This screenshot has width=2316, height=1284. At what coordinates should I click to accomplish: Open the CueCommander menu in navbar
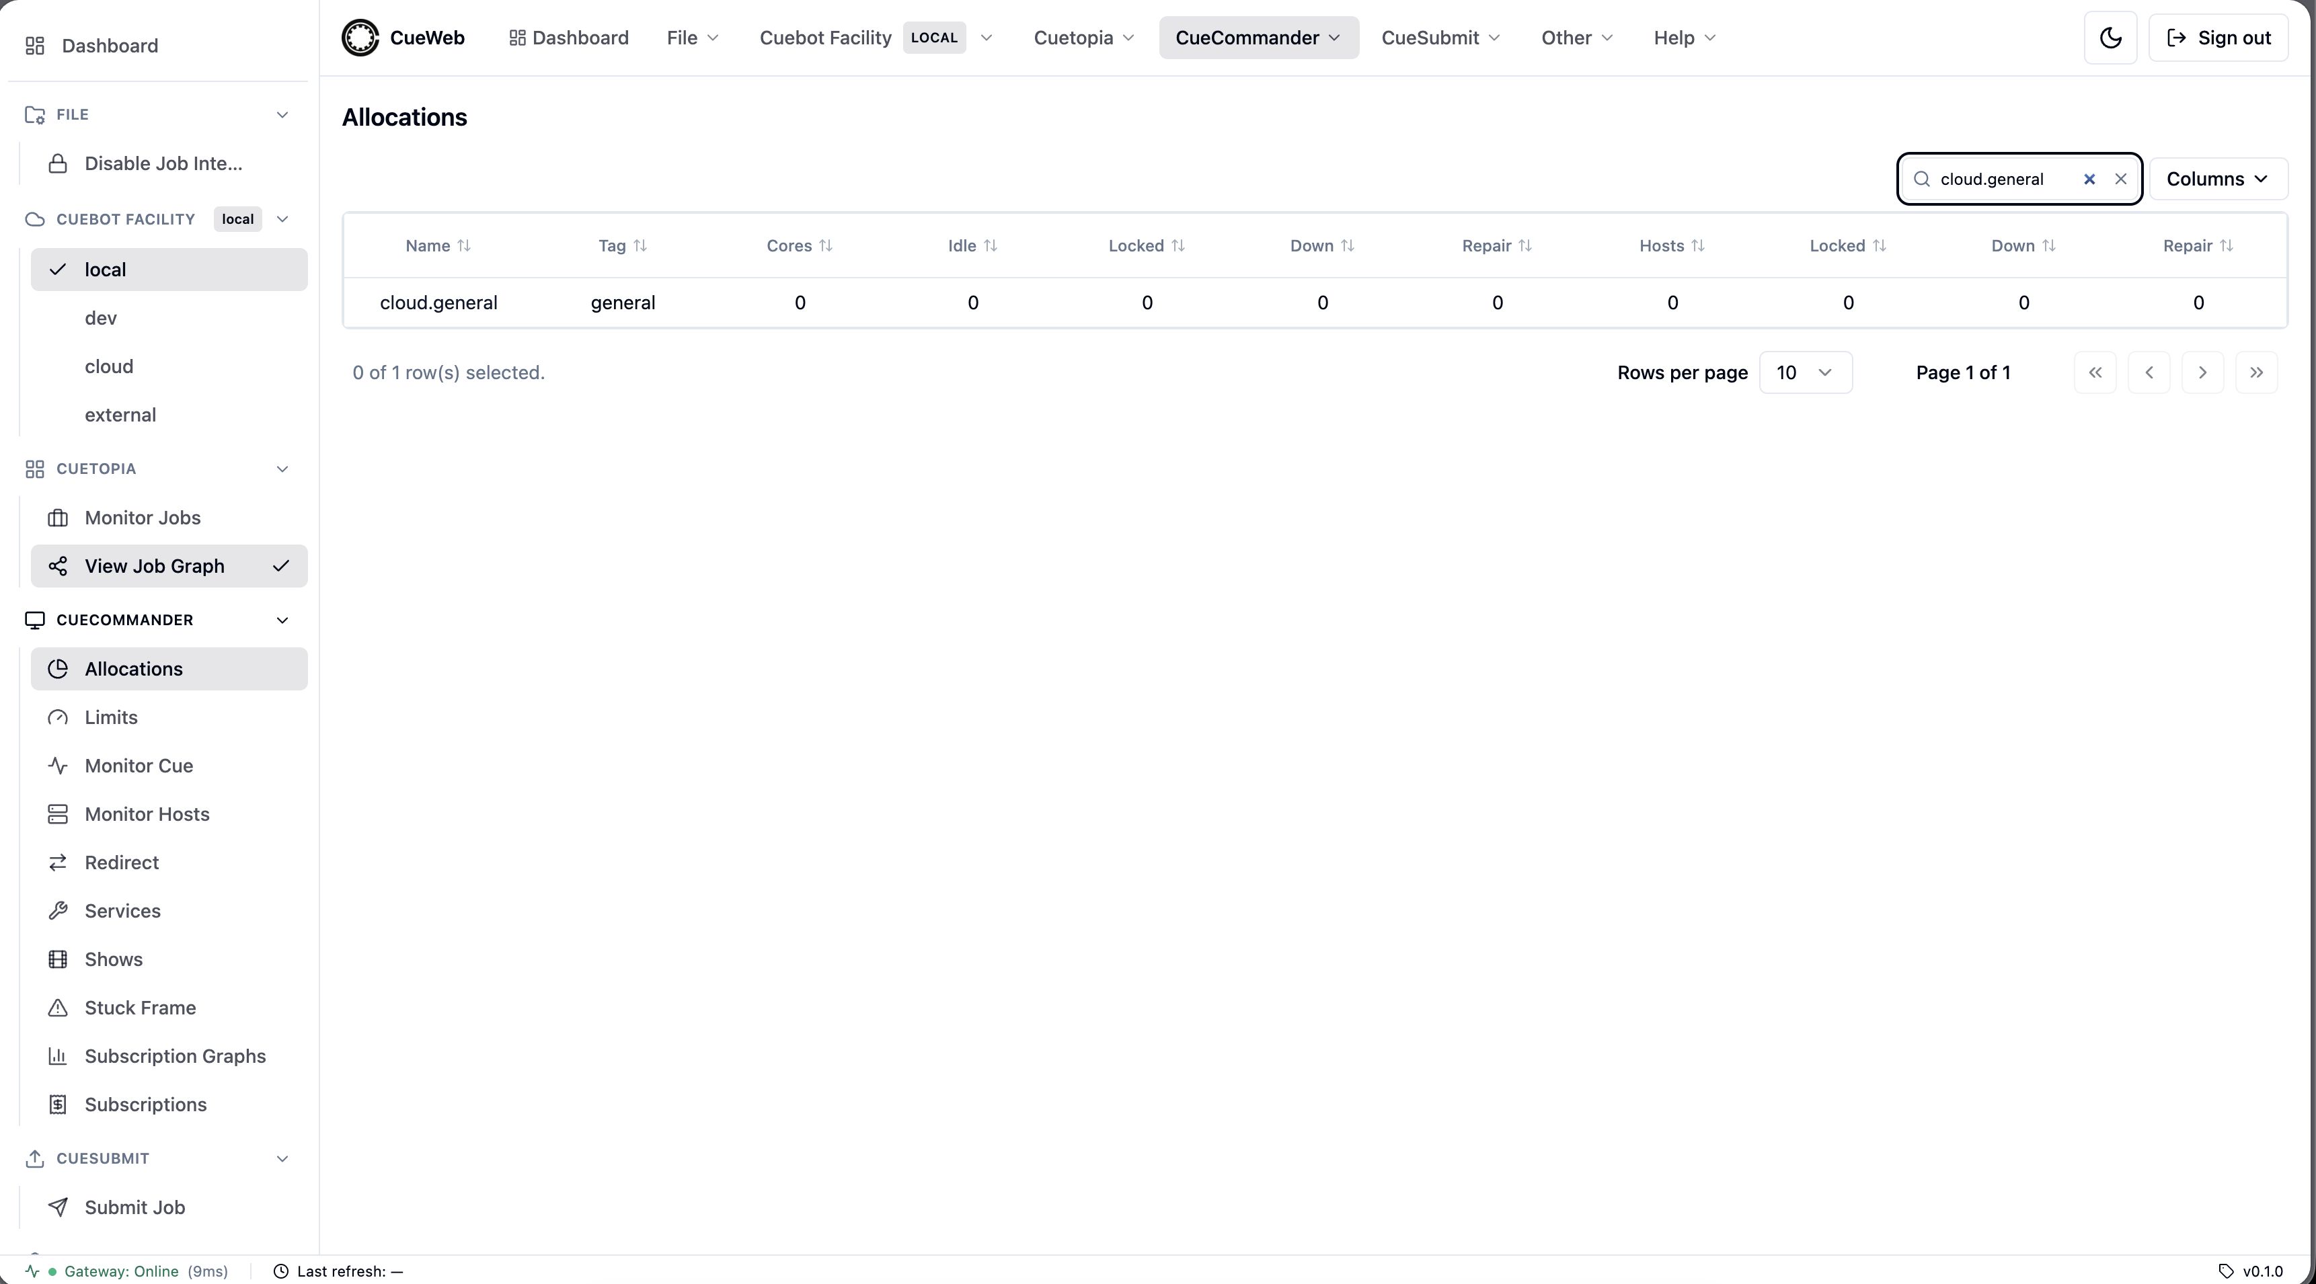coord(1258,38)
